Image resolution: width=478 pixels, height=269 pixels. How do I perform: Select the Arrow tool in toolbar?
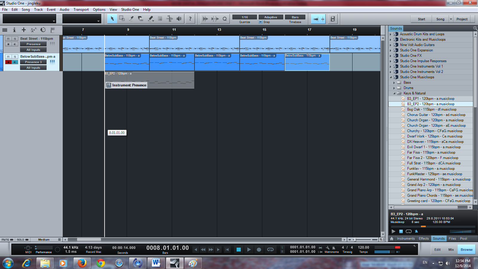112,19
